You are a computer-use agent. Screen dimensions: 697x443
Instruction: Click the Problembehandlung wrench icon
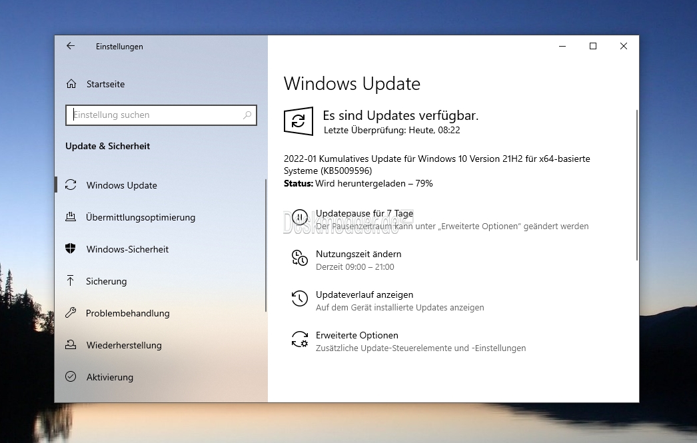tap(71, 313)
